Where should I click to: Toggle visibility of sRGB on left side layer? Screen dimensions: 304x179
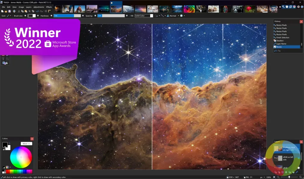299,158
